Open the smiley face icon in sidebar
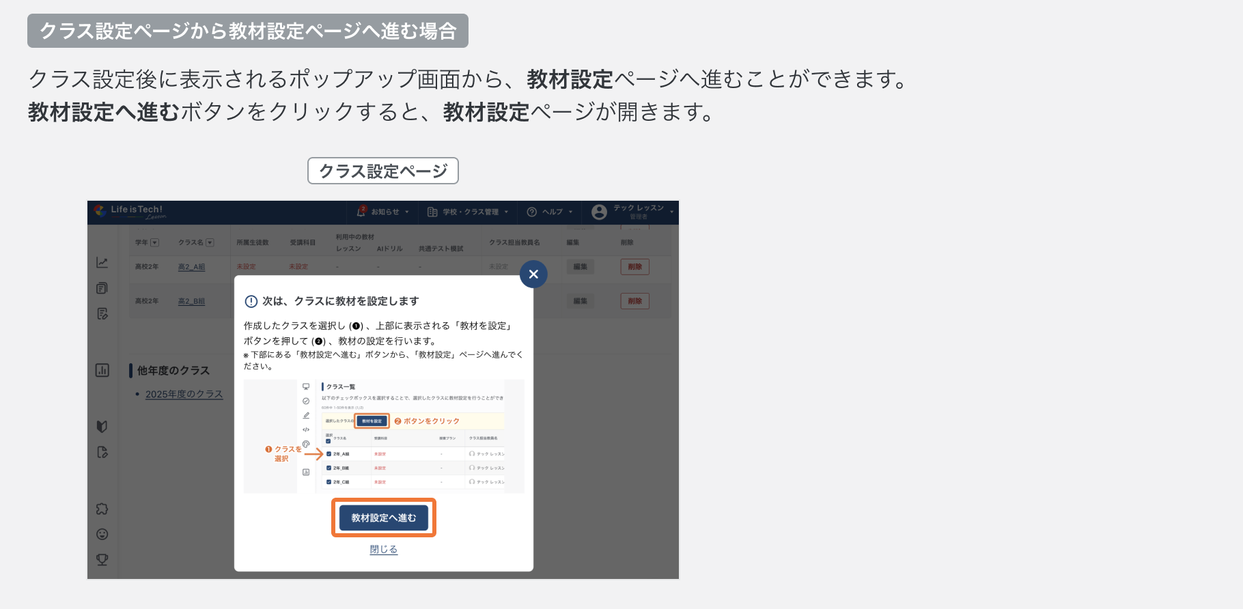 (102, 534)
